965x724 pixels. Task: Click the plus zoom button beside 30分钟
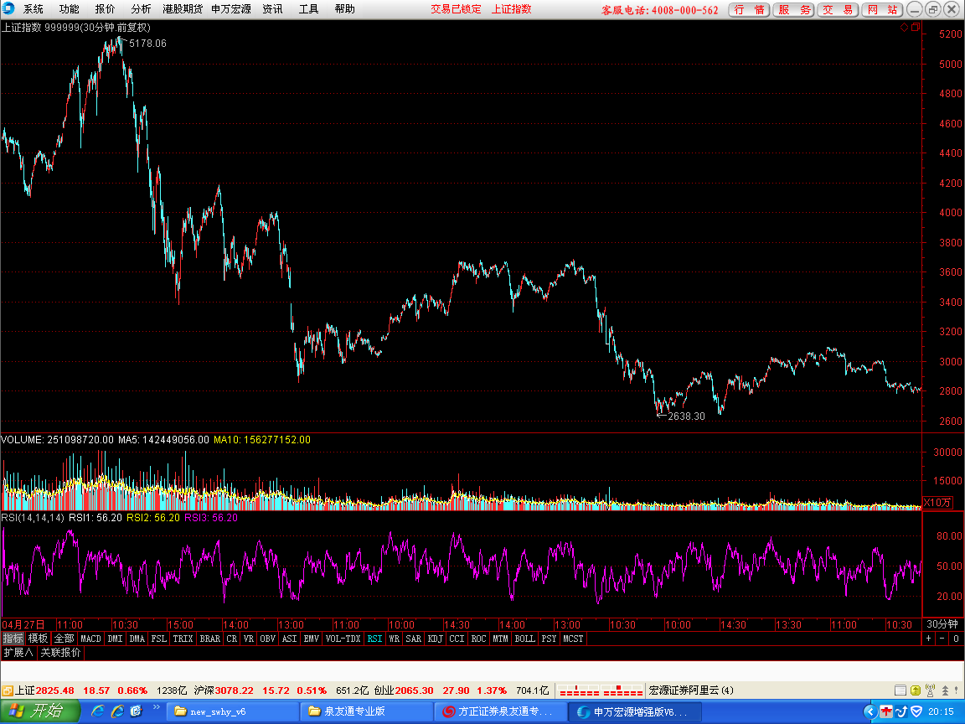click(929, 639)
